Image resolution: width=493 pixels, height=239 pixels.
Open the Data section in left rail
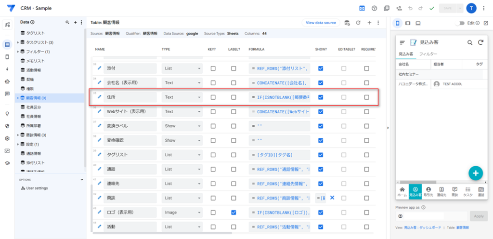click(x=7, y=44)
